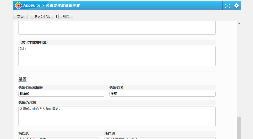Click the scrollbar track above the thumb
The height and width of the screenshot is (139, 253).
[x=239, y=71]
